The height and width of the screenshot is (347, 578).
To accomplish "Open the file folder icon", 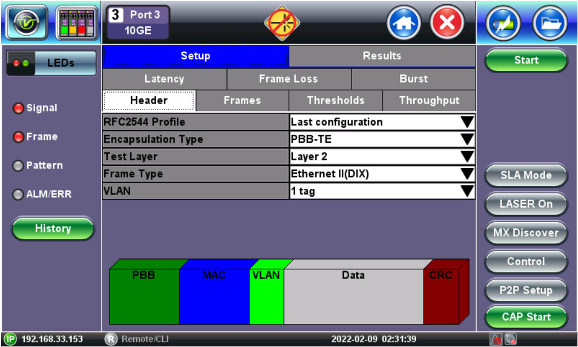I will pyautogui.click(x=550, y=24).
